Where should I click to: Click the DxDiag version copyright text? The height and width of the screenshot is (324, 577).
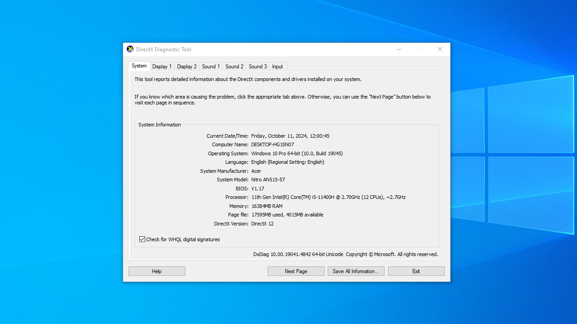[x=345, y=254]
